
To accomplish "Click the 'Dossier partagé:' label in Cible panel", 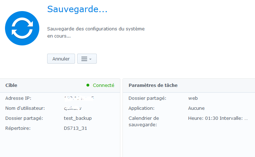I will click(24, 118).
